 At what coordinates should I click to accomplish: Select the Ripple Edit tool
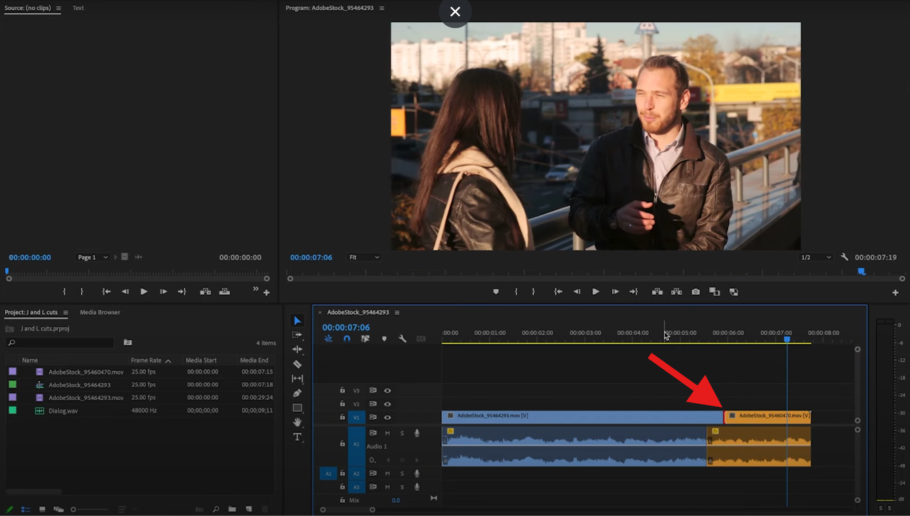(297, 350)
